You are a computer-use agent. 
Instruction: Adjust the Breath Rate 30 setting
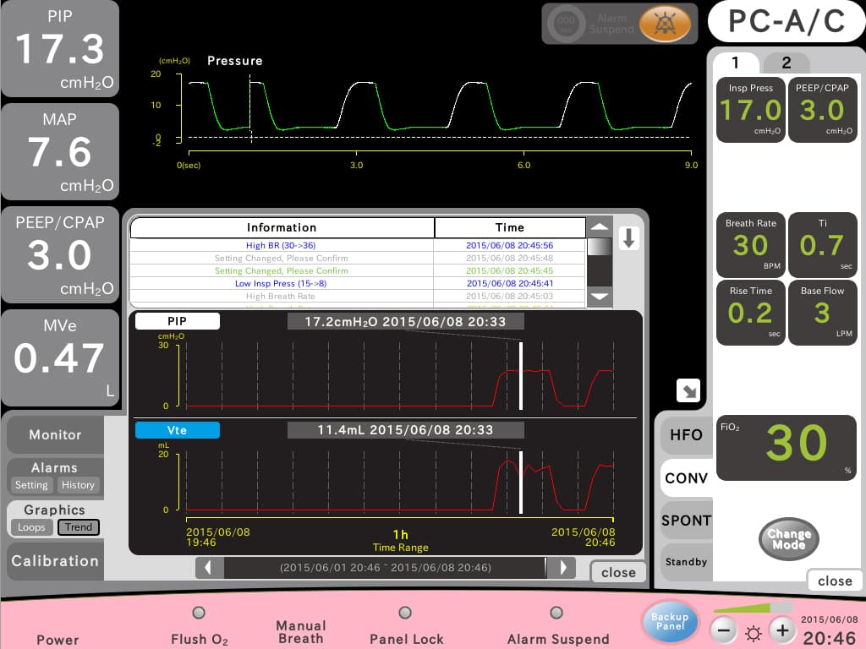click(751, 244)
